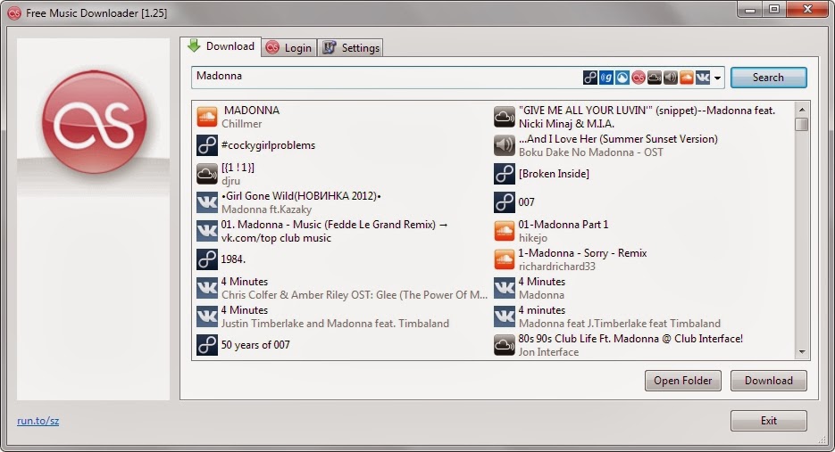
Task: Click the infinity icon beside 50 years of 007
Action: 207,345
